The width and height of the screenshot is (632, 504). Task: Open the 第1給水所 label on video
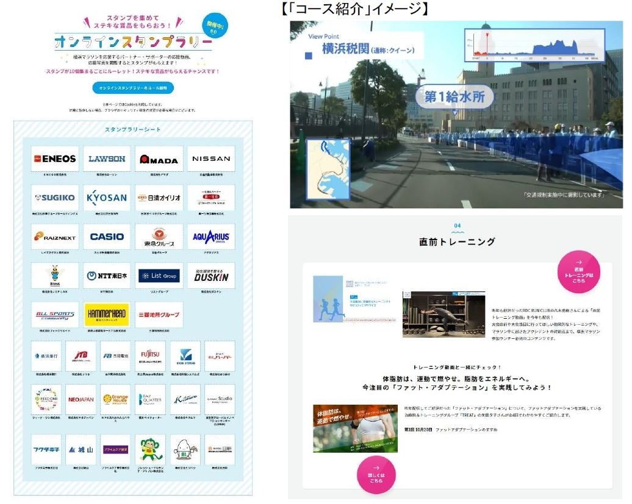point(454,97)
